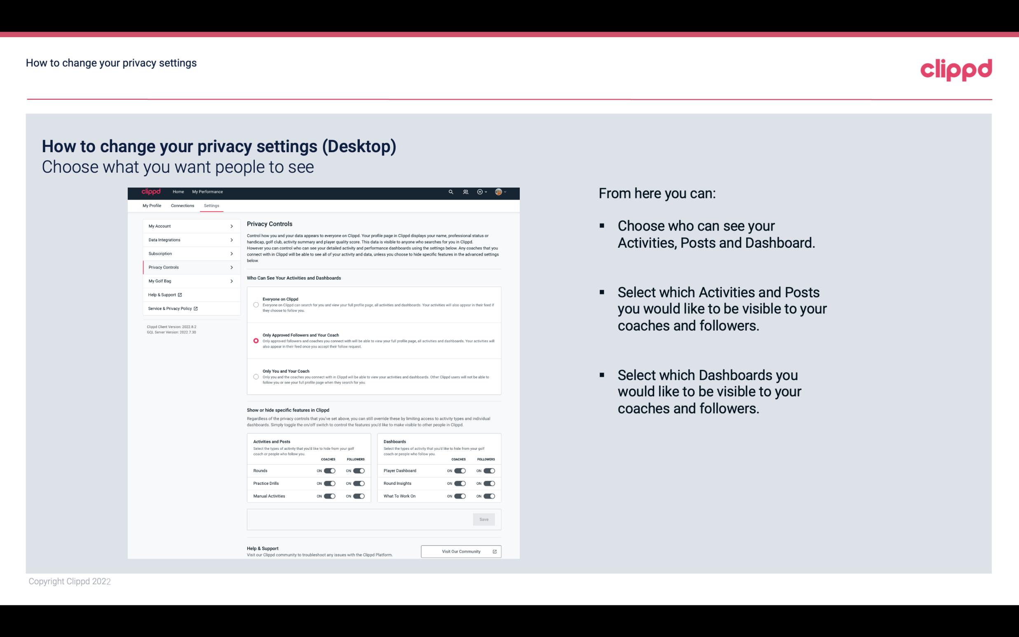
Task: Click the My Performance navigation icon
Action: [x=208, y=192]
